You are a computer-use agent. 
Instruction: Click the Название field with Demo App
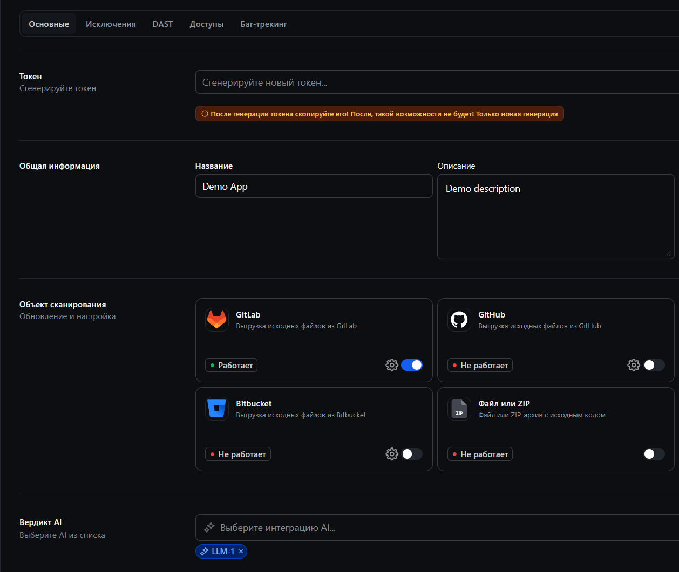(314, 186)
